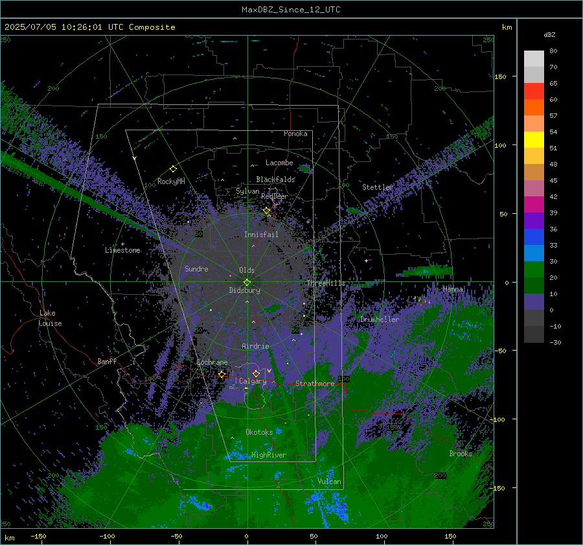Click the lightest gray 70-80 dBZ swatch
Screen dimensions: 583x545
(534, 59)
